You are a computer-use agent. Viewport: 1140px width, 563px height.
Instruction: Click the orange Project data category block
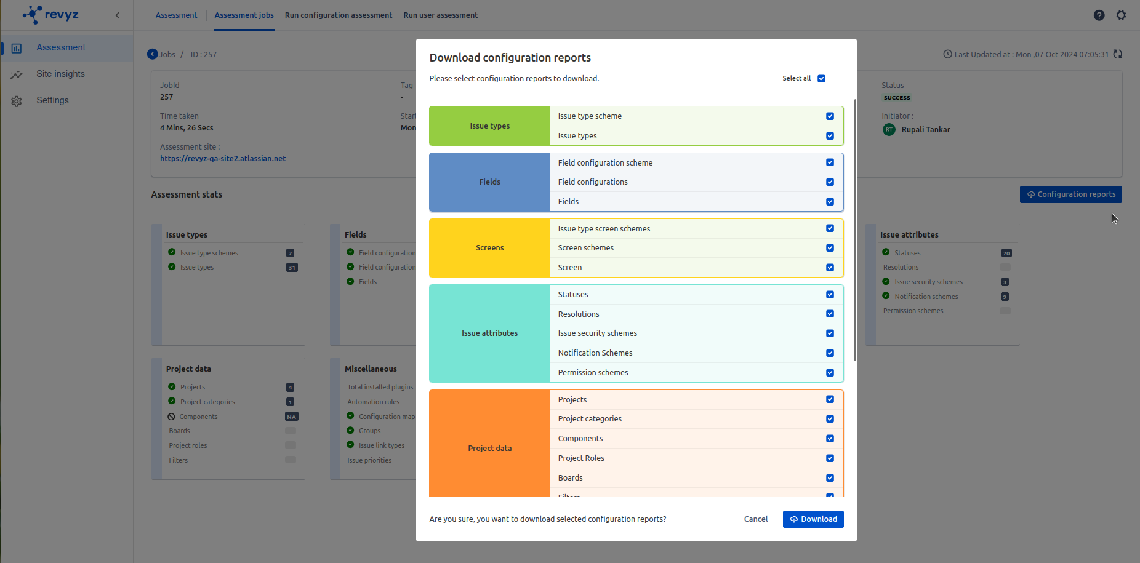[489, 444]
